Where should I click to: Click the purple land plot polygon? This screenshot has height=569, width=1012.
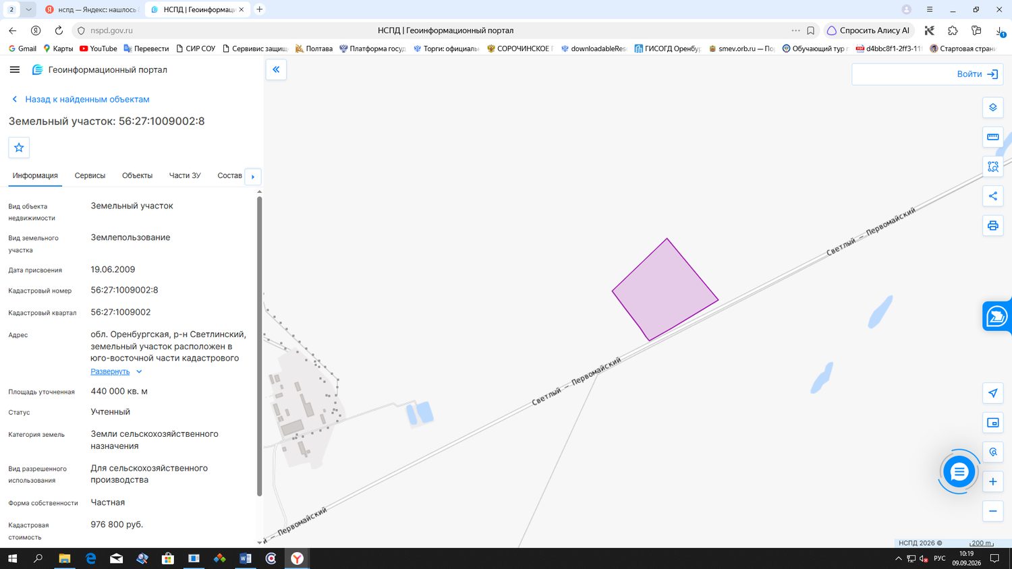665,289
